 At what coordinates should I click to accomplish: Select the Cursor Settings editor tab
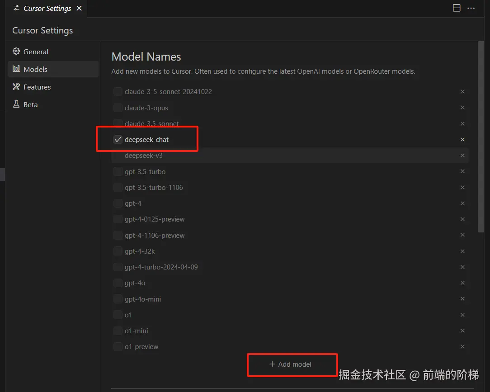(x=46, y=9)
